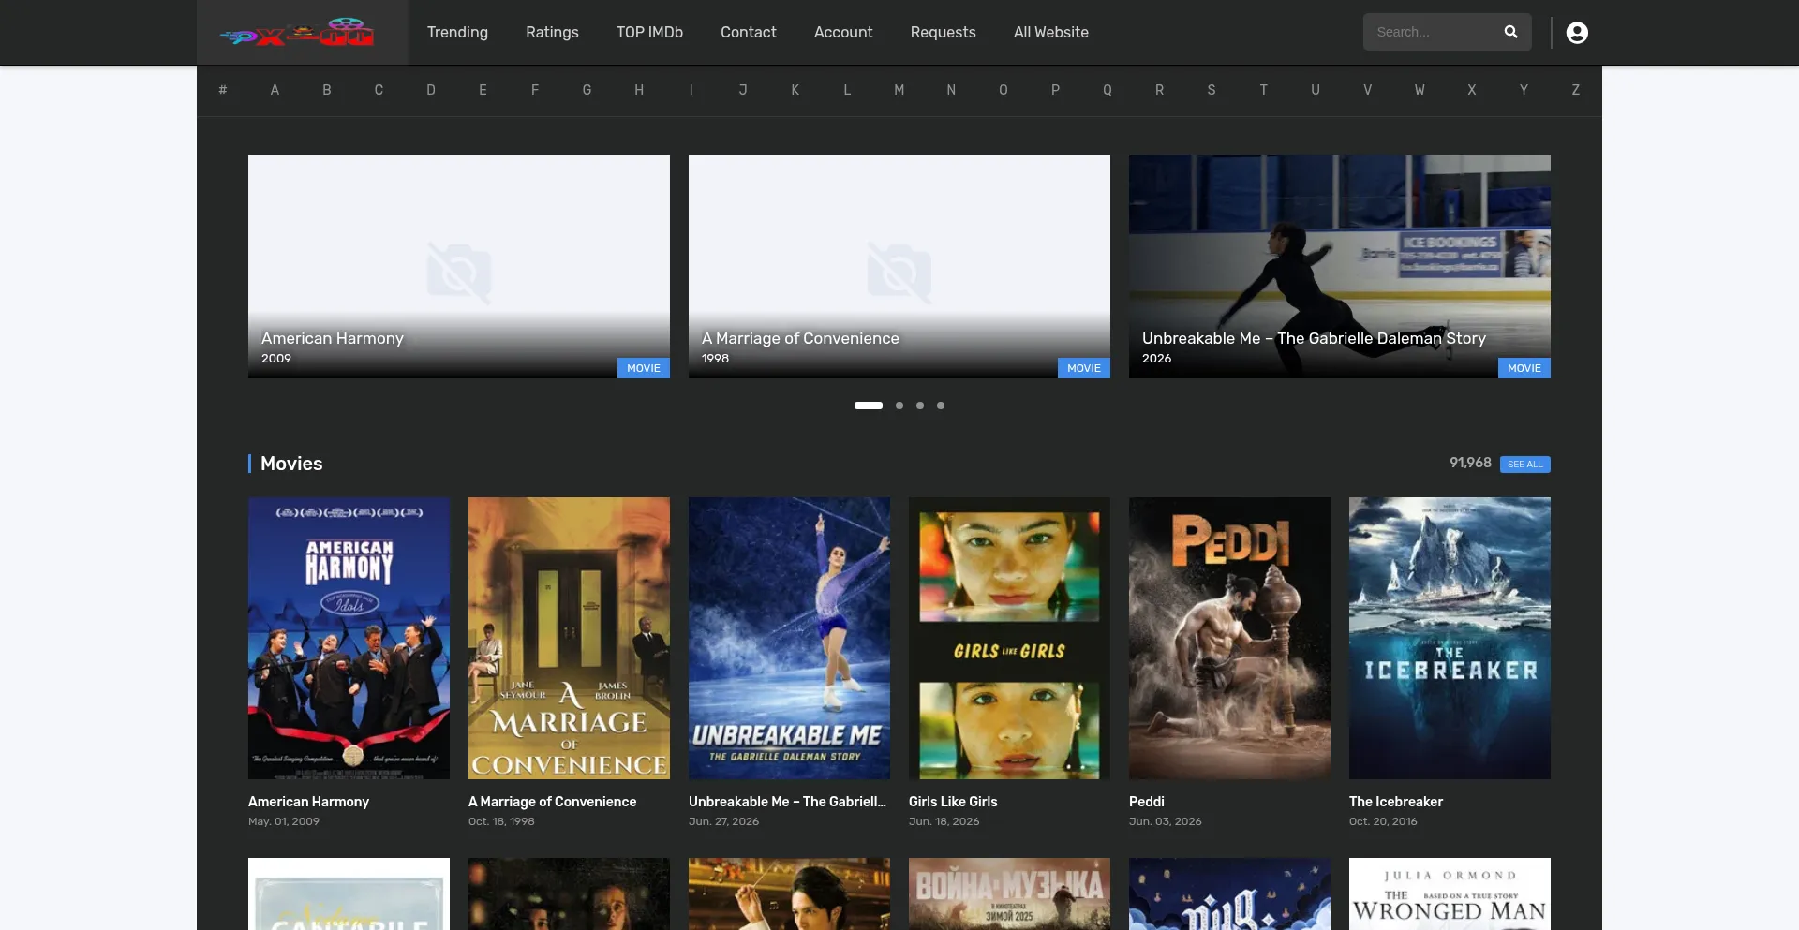Open the TOP IMDb menu item
Viewport: 1799px width, 930px height.
pyautogui.click(x=649, y=32)
